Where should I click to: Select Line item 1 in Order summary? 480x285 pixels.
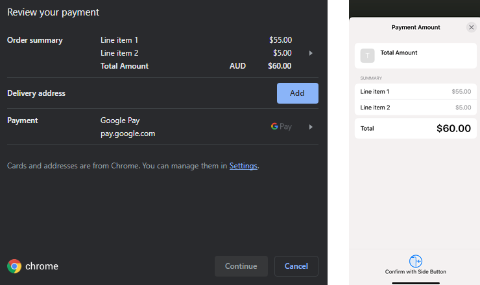(x=119, y=40)
